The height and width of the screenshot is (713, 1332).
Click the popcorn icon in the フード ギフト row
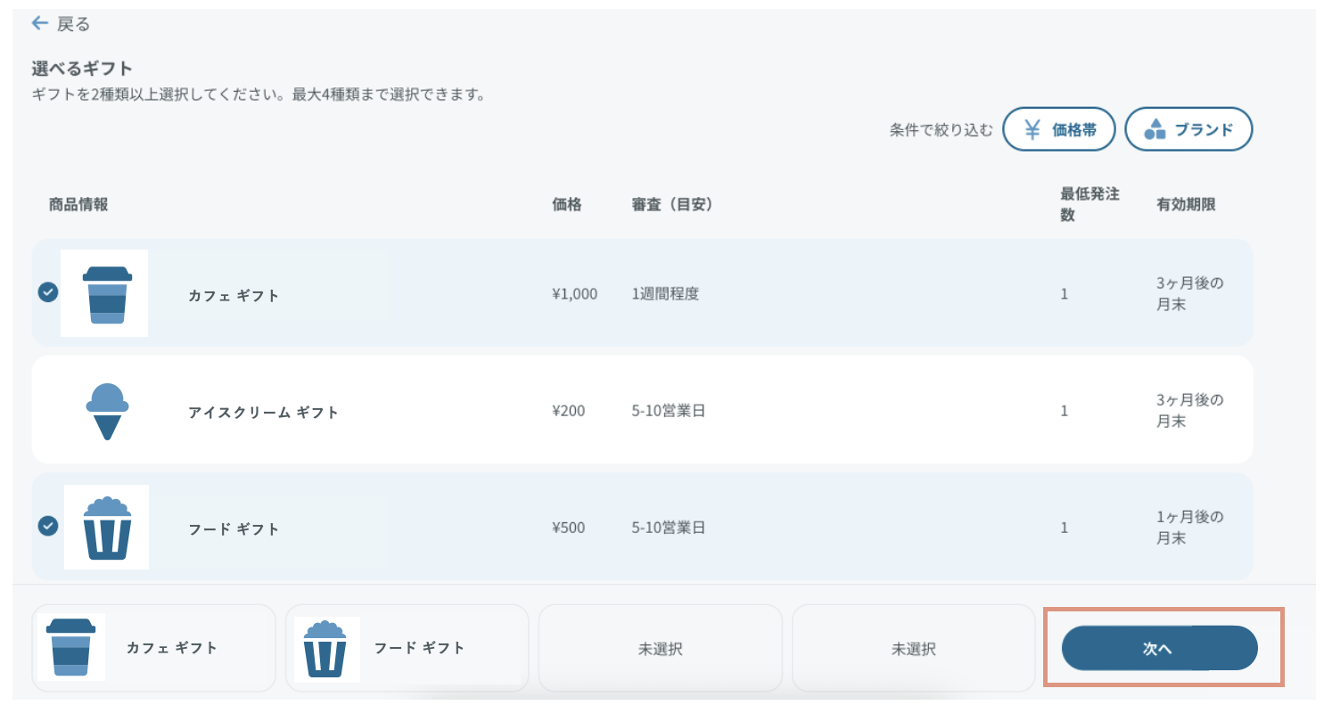click(x=107, y=528)
